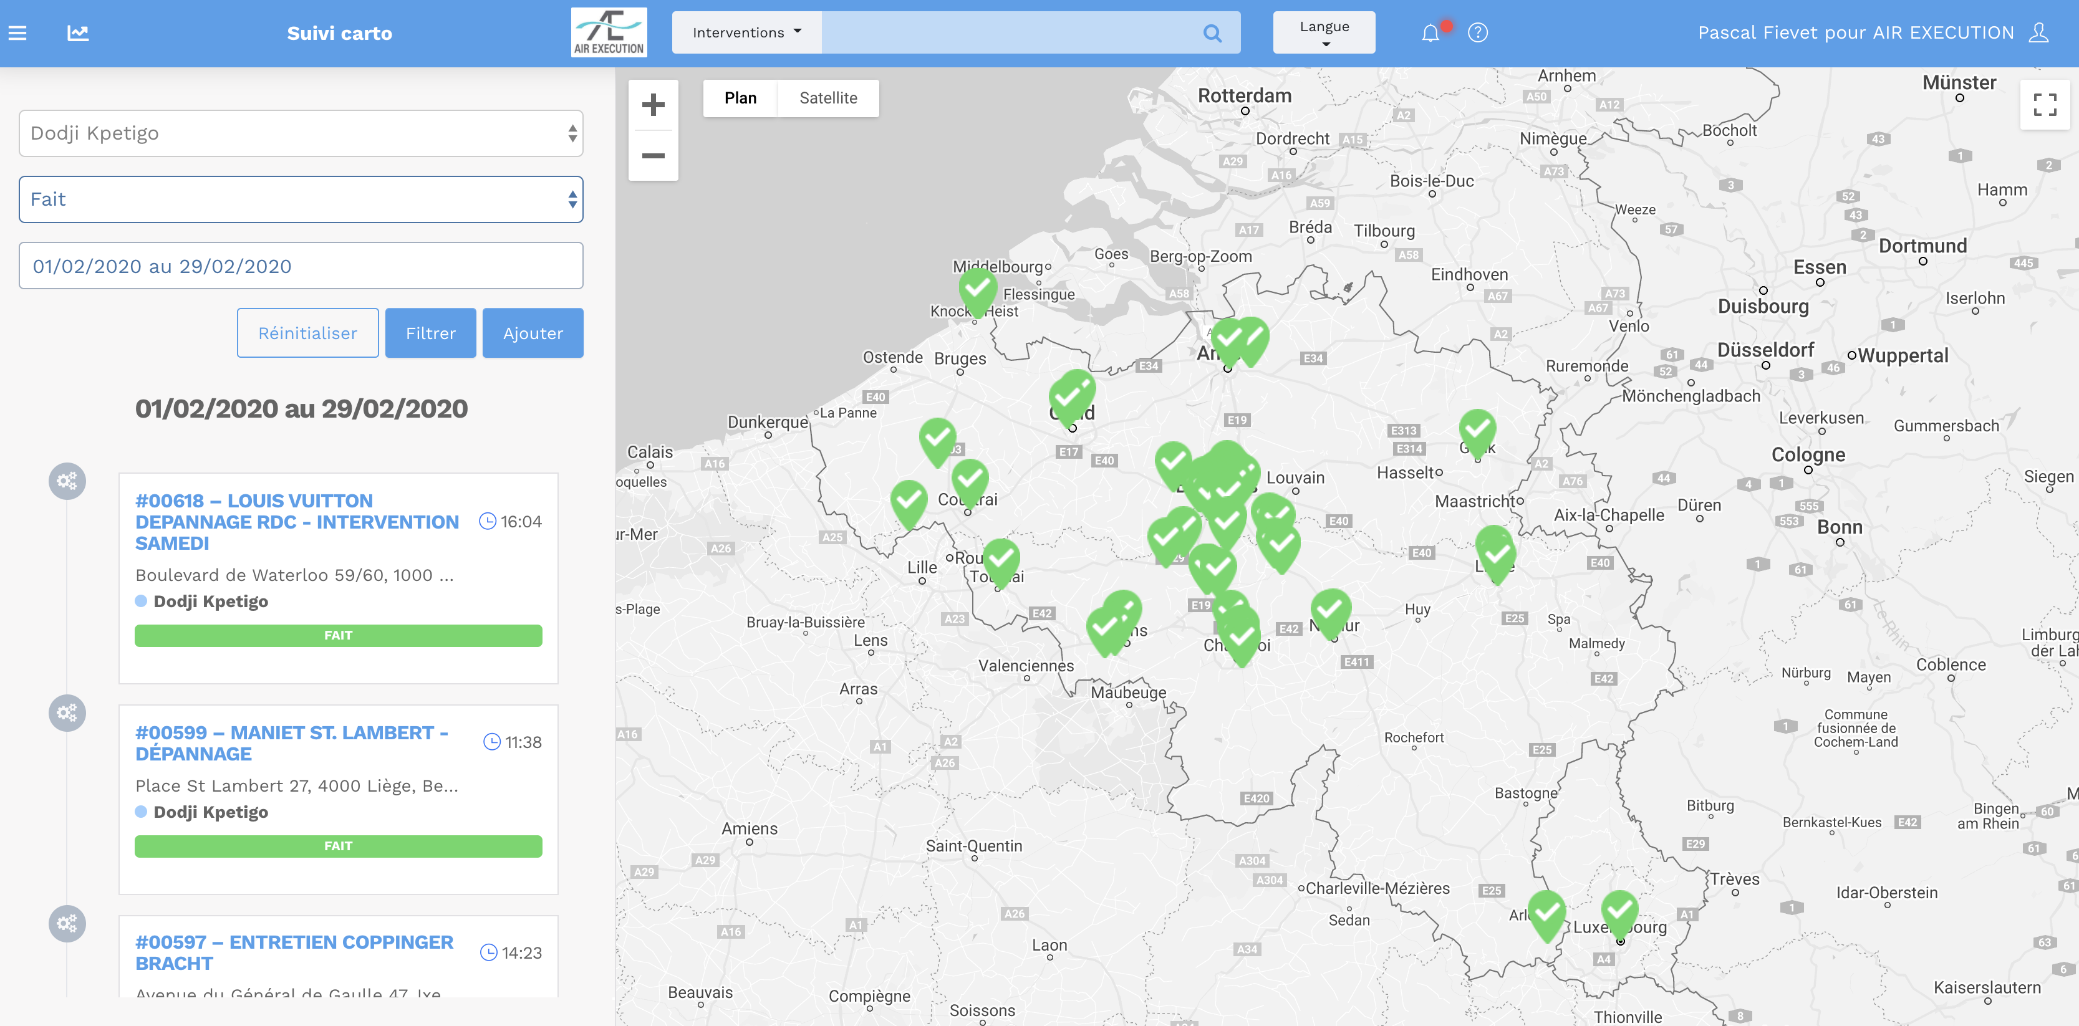The image size is (2079, 1026).
Task: Toggle map fullscreen view
Action: click(x=2044, y=105)
